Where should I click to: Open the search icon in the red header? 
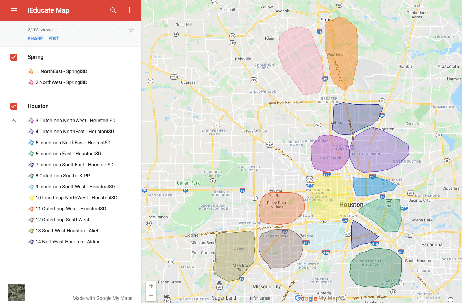click(113, 10)
